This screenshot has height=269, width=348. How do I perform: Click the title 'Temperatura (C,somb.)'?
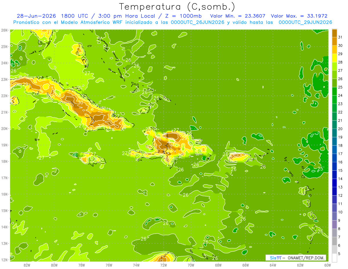[177, 7]
